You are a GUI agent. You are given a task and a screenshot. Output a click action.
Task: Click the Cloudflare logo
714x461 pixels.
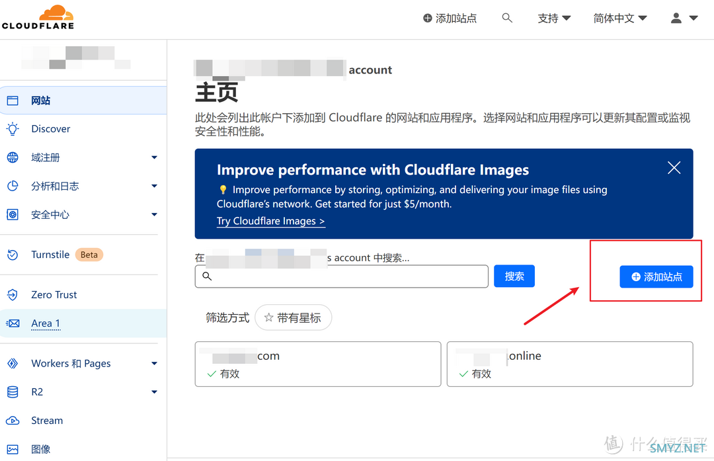(x=38, y=17)
